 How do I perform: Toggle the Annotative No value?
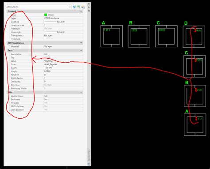[x=63, y=54]
